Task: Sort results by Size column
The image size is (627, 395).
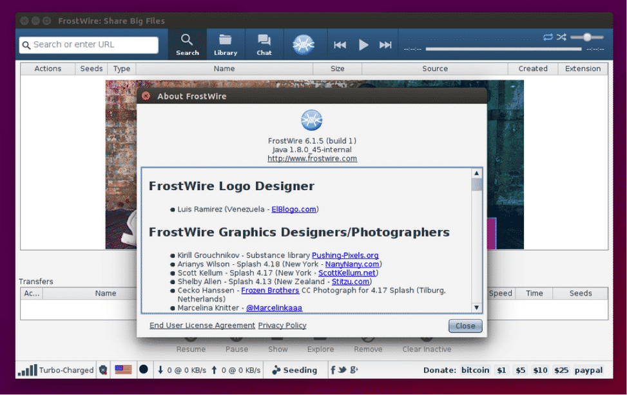Action: pos(338,69)
